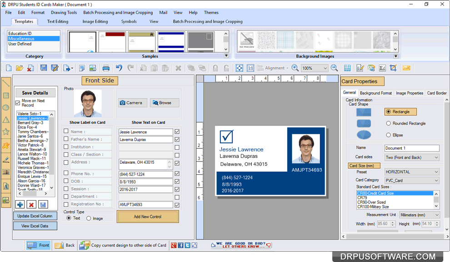450x262 pixels.
Task: Select the Triangle shape tool in left sidebar
Action: (6, 120)
